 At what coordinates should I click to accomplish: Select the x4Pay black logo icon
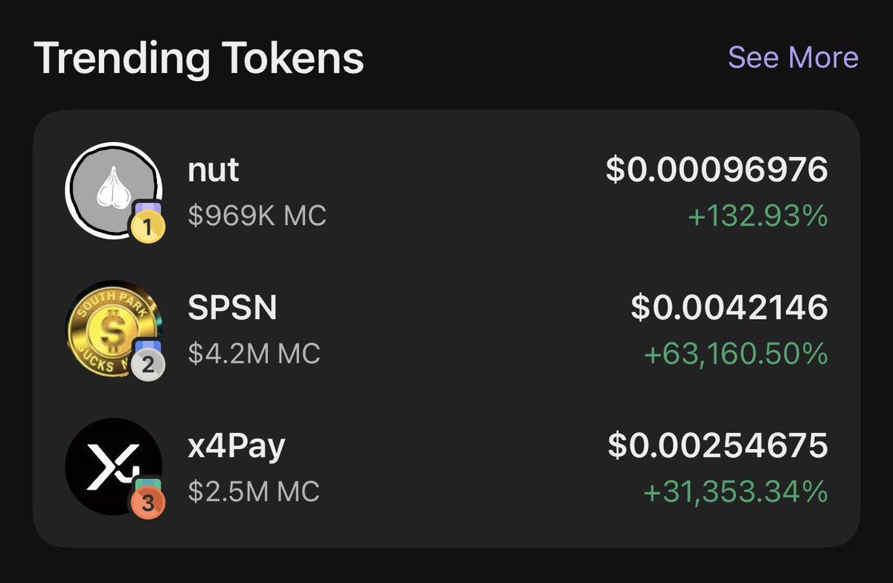112,463
